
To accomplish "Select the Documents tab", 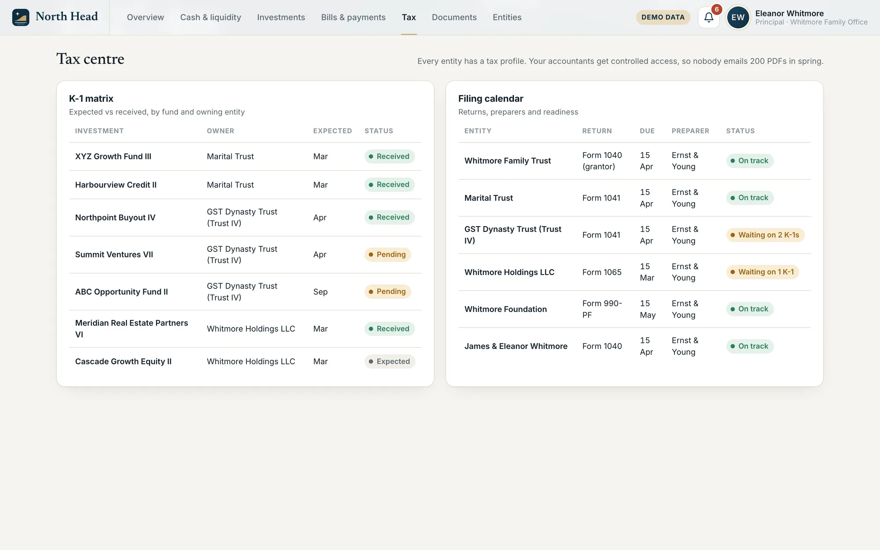I will tap(454, 17).
